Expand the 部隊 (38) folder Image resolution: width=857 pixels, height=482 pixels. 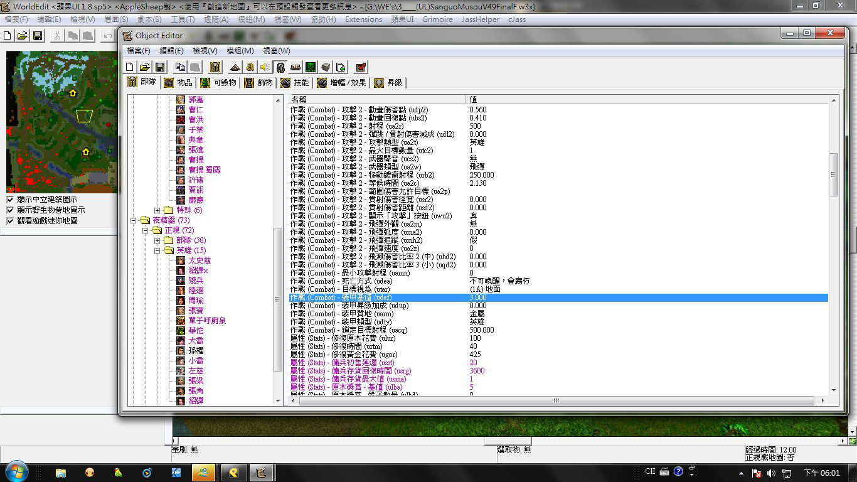click(x=157, y=240)
